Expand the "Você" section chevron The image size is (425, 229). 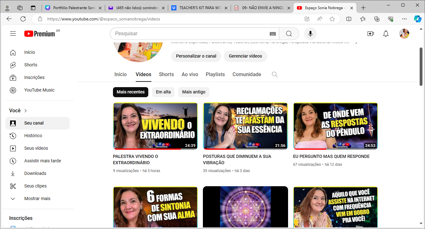26,111
